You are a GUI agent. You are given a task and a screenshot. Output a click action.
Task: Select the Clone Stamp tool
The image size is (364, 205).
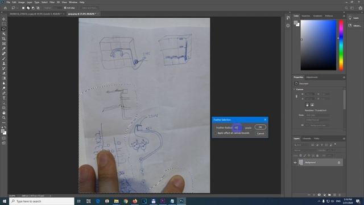point(4,63)
